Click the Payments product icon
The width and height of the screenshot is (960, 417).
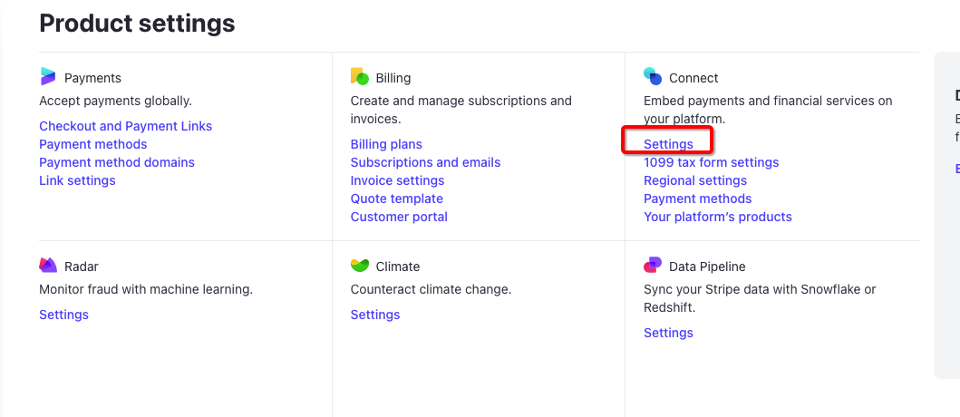[48, 77]
